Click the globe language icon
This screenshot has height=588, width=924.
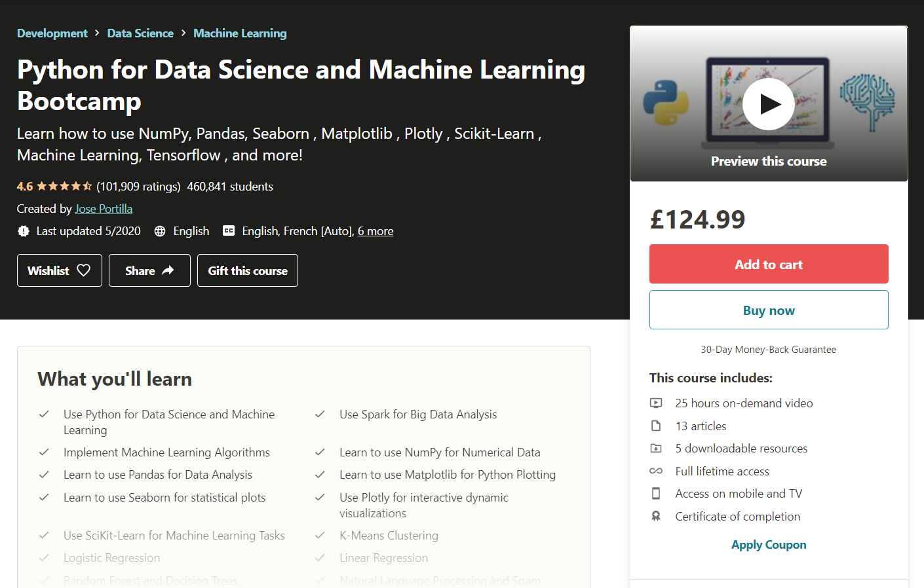[x=160, y=231]
